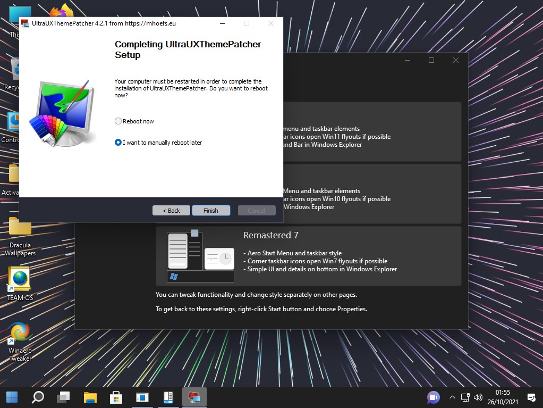Screen dimensions: 543x408
Task: Switch to UltraUXThemePatcher installer on taskbar
Action: 194,397
